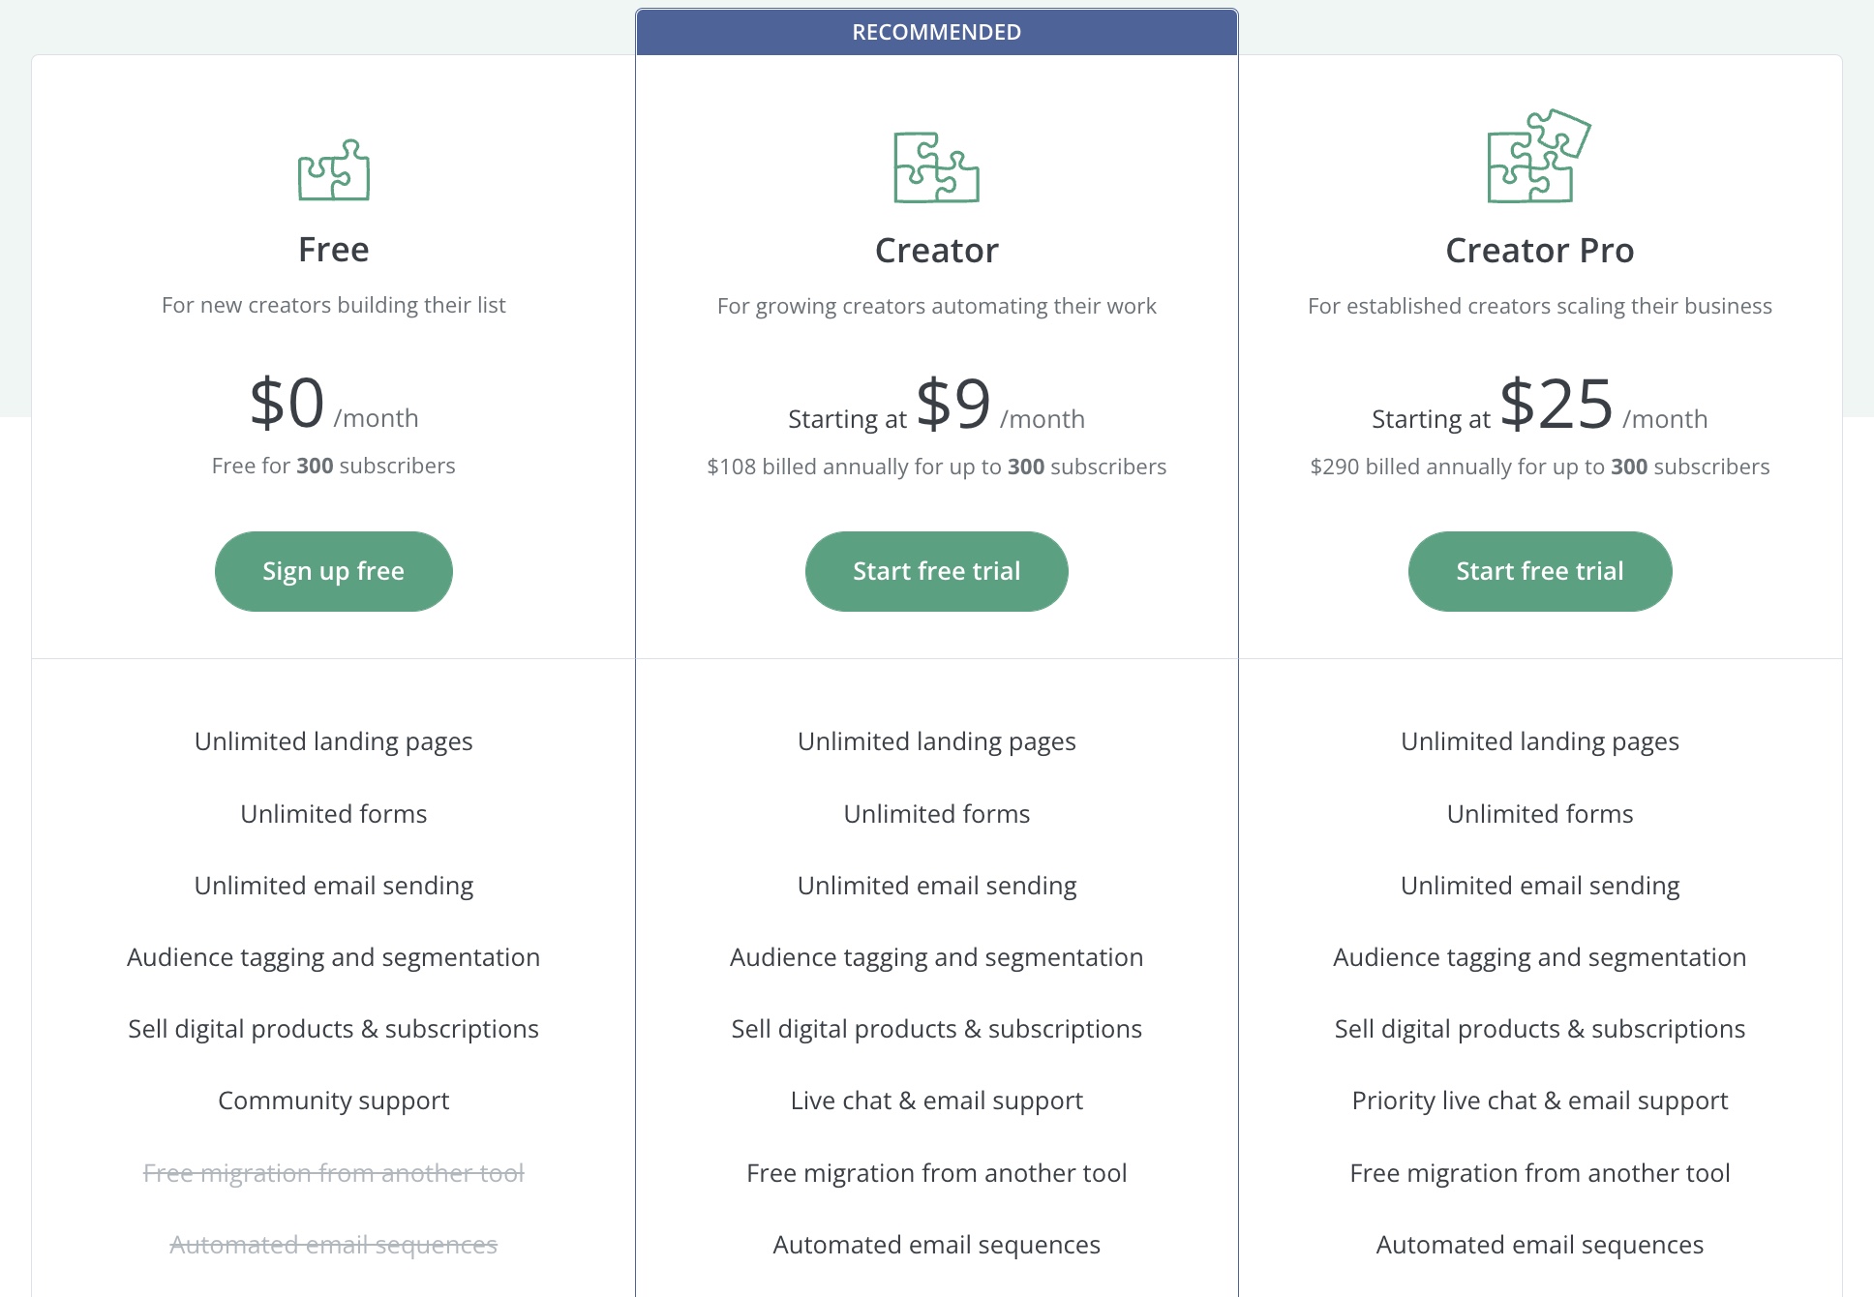Click Community support feature in Free plan

click(334, 1101)
